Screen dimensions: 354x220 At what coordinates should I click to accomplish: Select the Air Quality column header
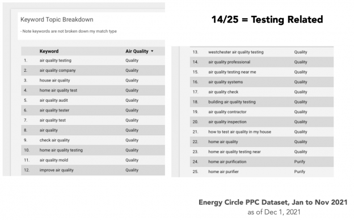click(x=137, y=51)
